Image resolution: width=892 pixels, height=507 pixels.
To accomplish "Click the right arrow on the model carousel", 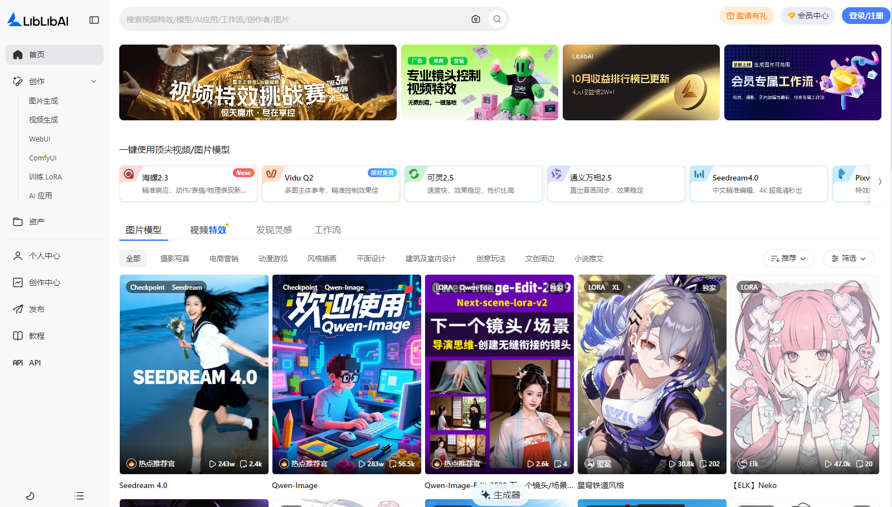I will 880,181.
